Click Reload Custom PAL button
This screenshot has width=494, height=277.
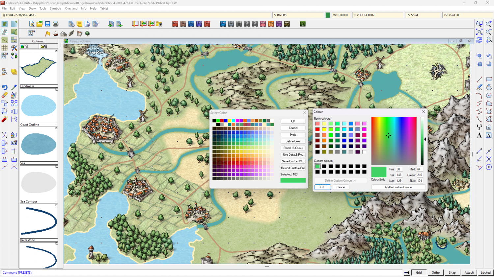click(293, 168)
